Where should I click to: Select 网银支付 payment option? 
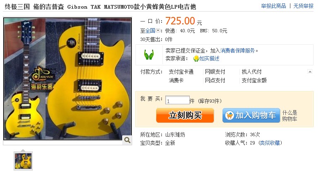[215, 72]
